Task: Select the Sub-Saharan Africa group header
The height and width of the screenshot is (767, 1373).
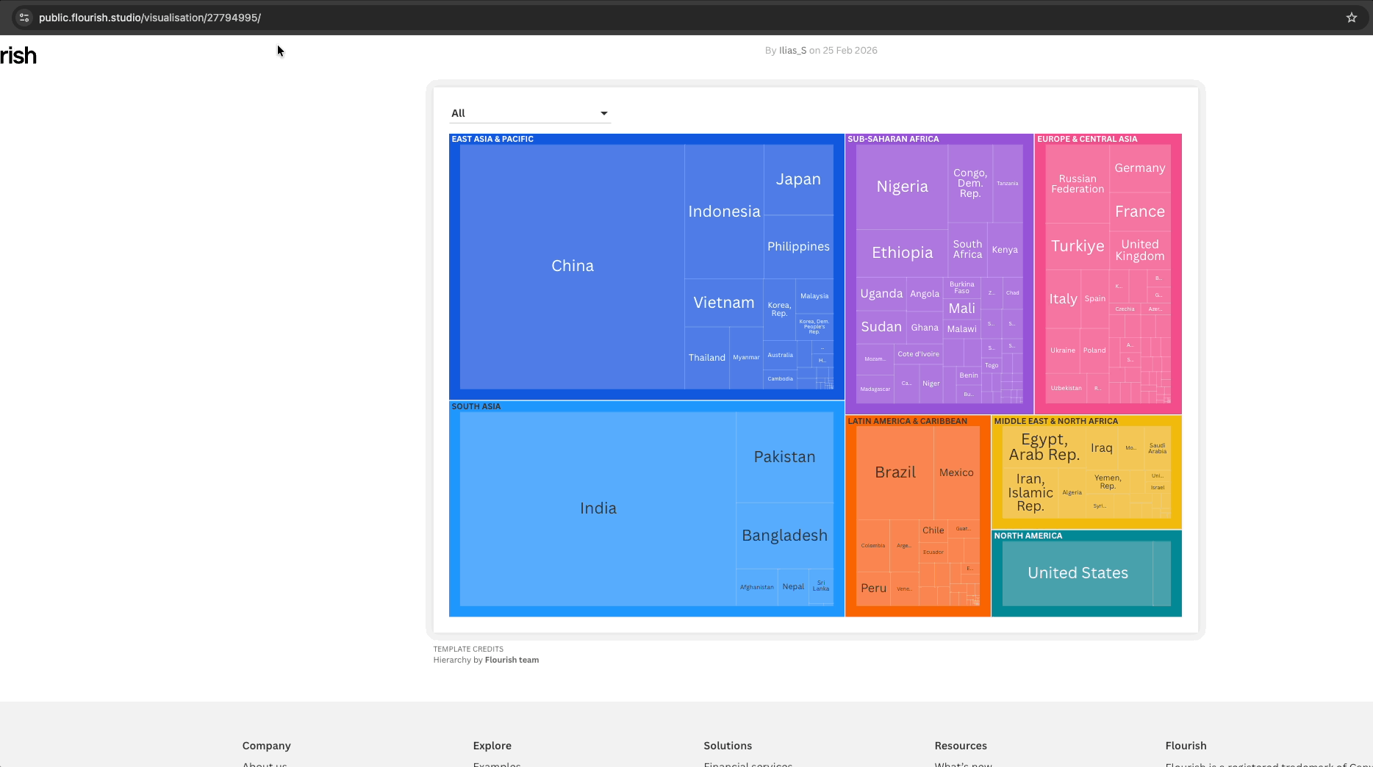Action: coord(893,139)
